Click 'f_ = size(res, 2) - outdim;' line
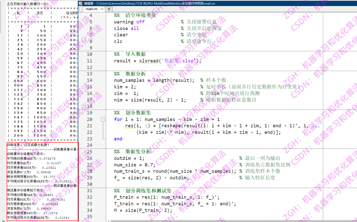The image size is (357, 222). [x=151, y=178]
